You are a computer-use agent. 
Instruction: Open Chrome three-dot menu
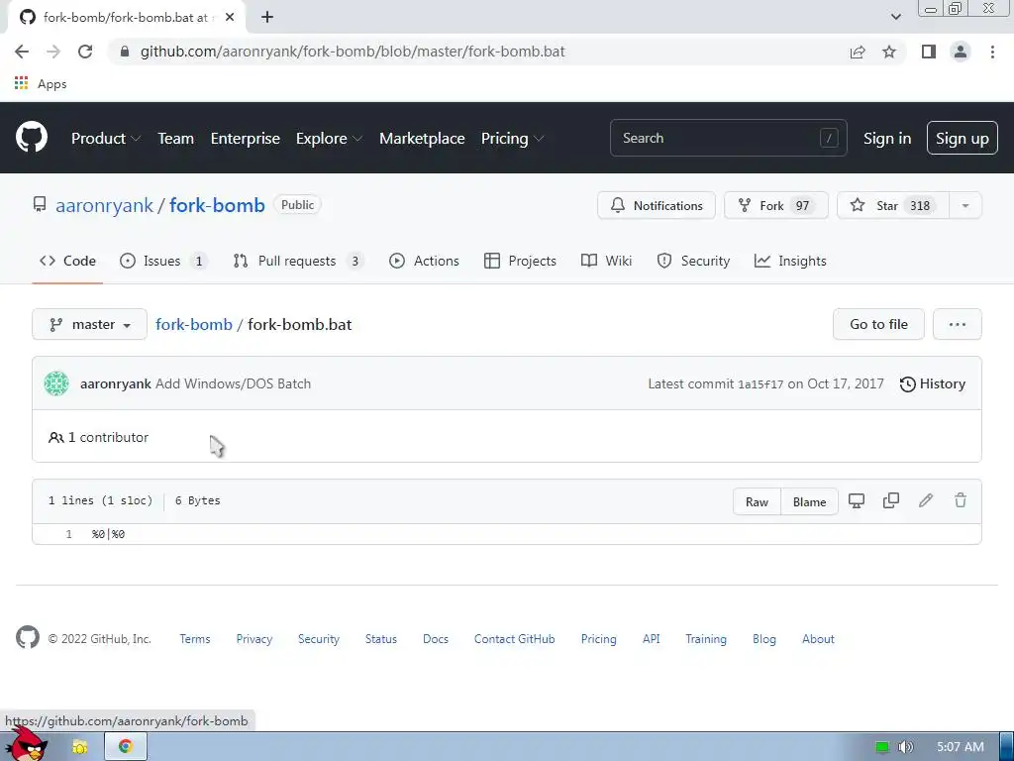coord(992,52)
